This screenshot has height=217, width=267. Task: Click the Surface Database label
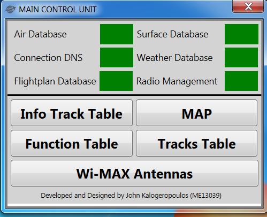tap(172, 34)
